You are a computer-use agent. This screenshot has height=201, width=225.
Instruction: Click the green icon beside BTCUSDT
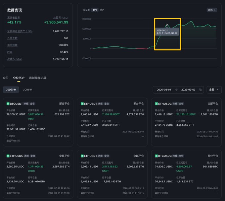(8, 104)
